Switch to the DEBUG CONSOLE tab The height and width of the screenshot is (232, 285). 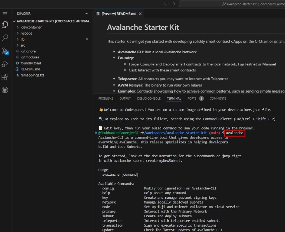pos(149,99)
